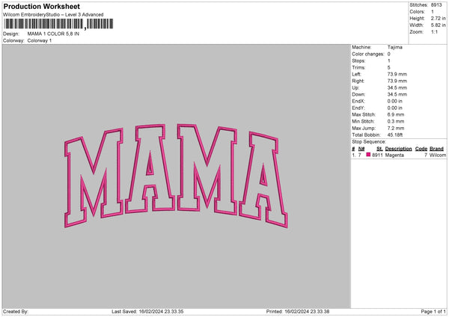The width and height of the screenshot is (449, 317).
Task: Click the magenta color swatch in stop sequence
Action: point(368,155)
